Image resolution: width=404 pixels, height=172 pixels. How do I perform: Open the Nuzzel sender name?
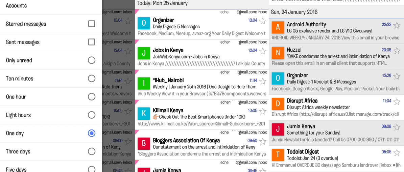pos(294,50)
